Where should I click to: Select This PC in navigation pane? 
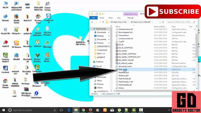pyautogui.click(x=99, y=66)
